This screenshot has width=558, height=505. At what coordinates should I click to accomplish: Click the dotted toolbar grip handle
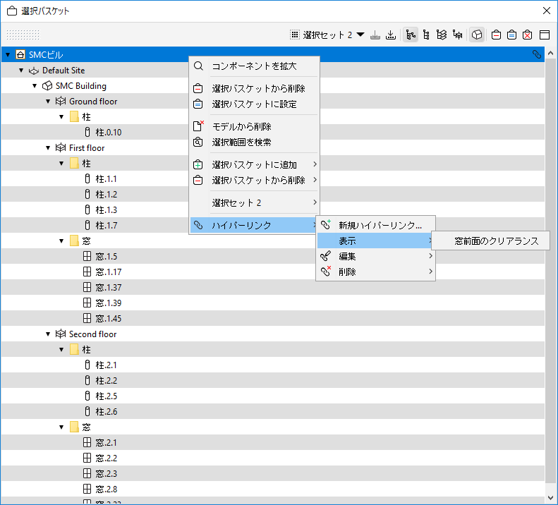tap(23, 35)
